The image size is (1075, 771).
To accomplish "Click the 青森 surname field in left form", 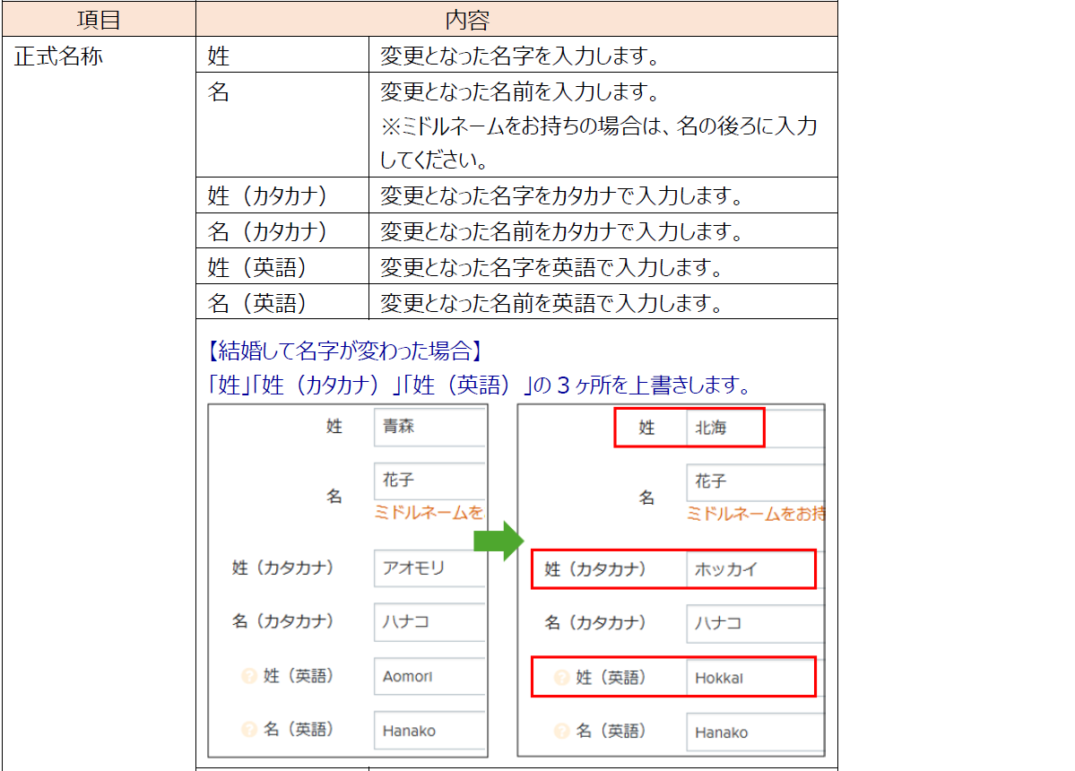I will click(429, 427).
